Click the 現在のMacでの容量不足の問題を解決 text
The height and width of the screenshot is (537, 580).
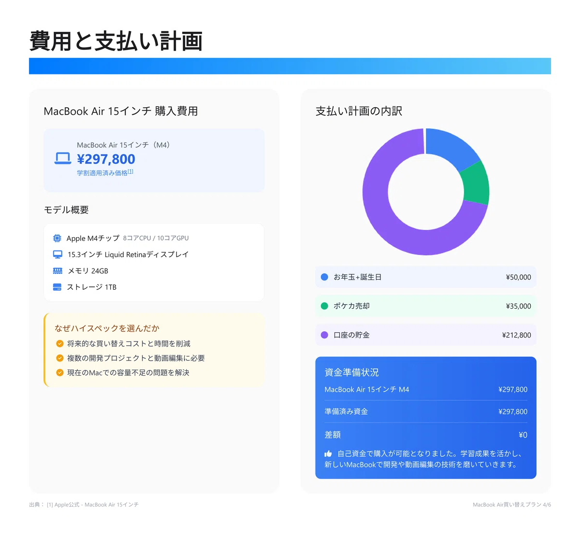[x=128, y=373]
